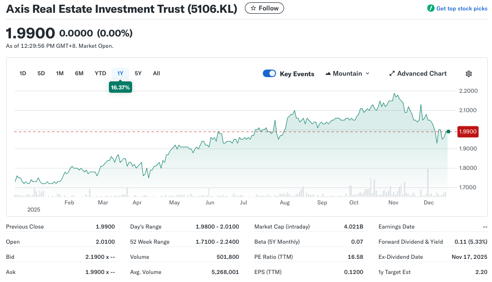
Task: Click the Mountain chart type icon
Action: 328,74
